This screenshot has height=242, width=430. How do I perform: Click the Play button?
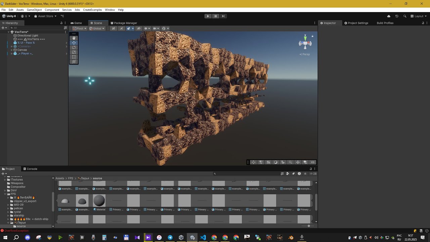tap(208, 16)
